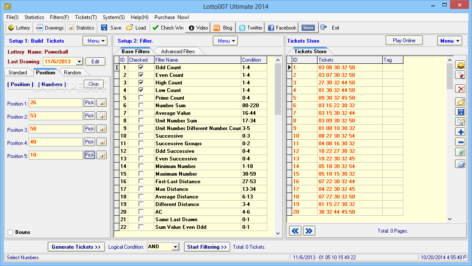Open the Tickets Store Menu dropdown

[450, 41]
